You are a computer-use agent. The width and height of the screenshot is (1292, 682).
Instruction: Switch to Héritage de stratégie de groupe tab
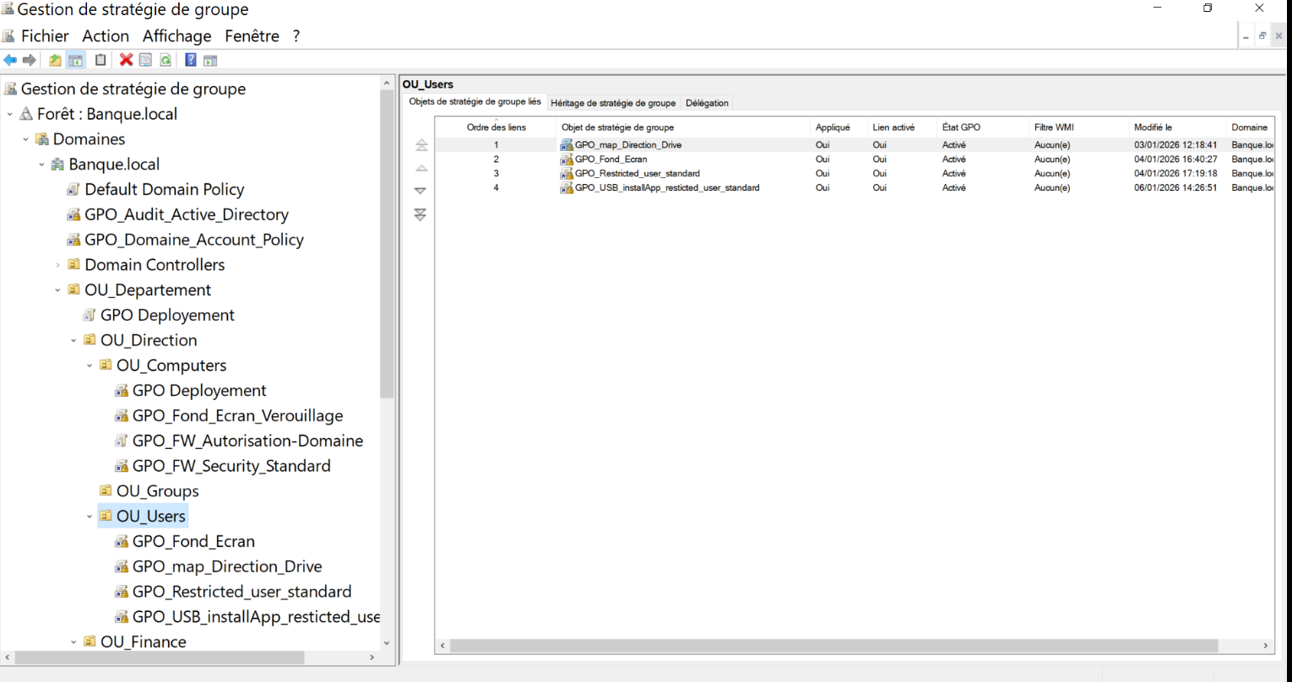pos(613,103)
